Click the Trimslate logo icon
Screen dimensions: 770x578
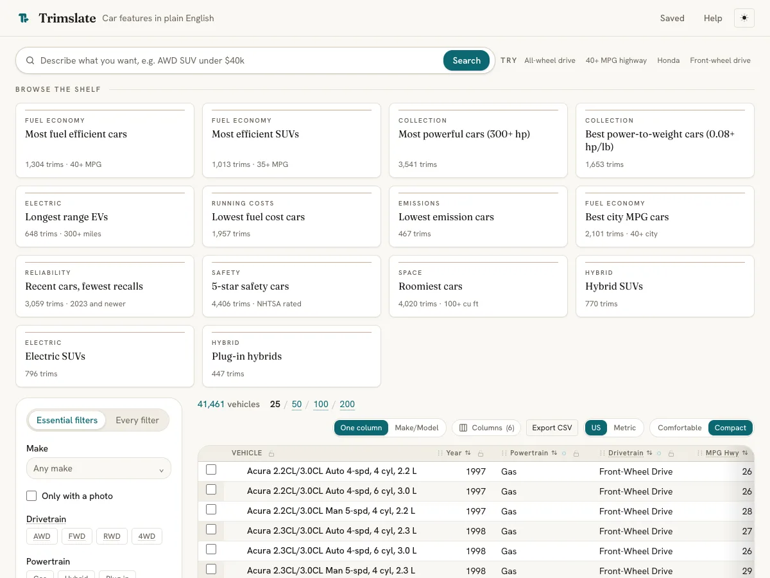pyautogui.click(x=24, y=18)
